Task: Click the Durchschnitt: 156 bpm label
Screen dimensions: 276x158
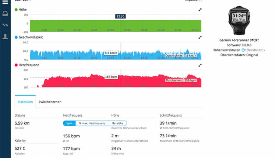Action: coord(181,80)
